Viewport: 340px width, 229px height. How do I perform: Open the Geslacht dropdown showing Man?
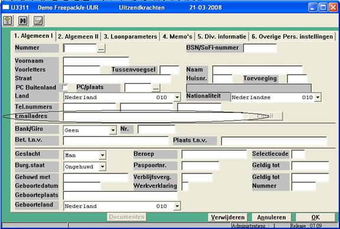tap(103, 155)
